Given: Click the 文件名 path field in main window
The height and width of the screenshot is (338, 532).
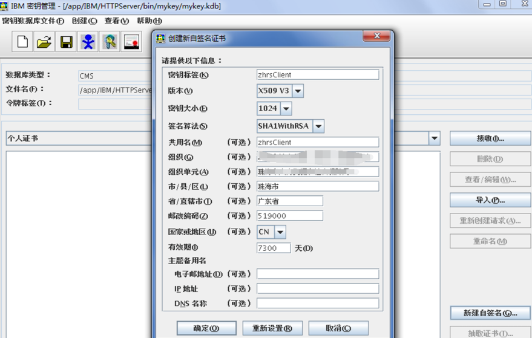Looking at the screenshot, I should [116, 90].
